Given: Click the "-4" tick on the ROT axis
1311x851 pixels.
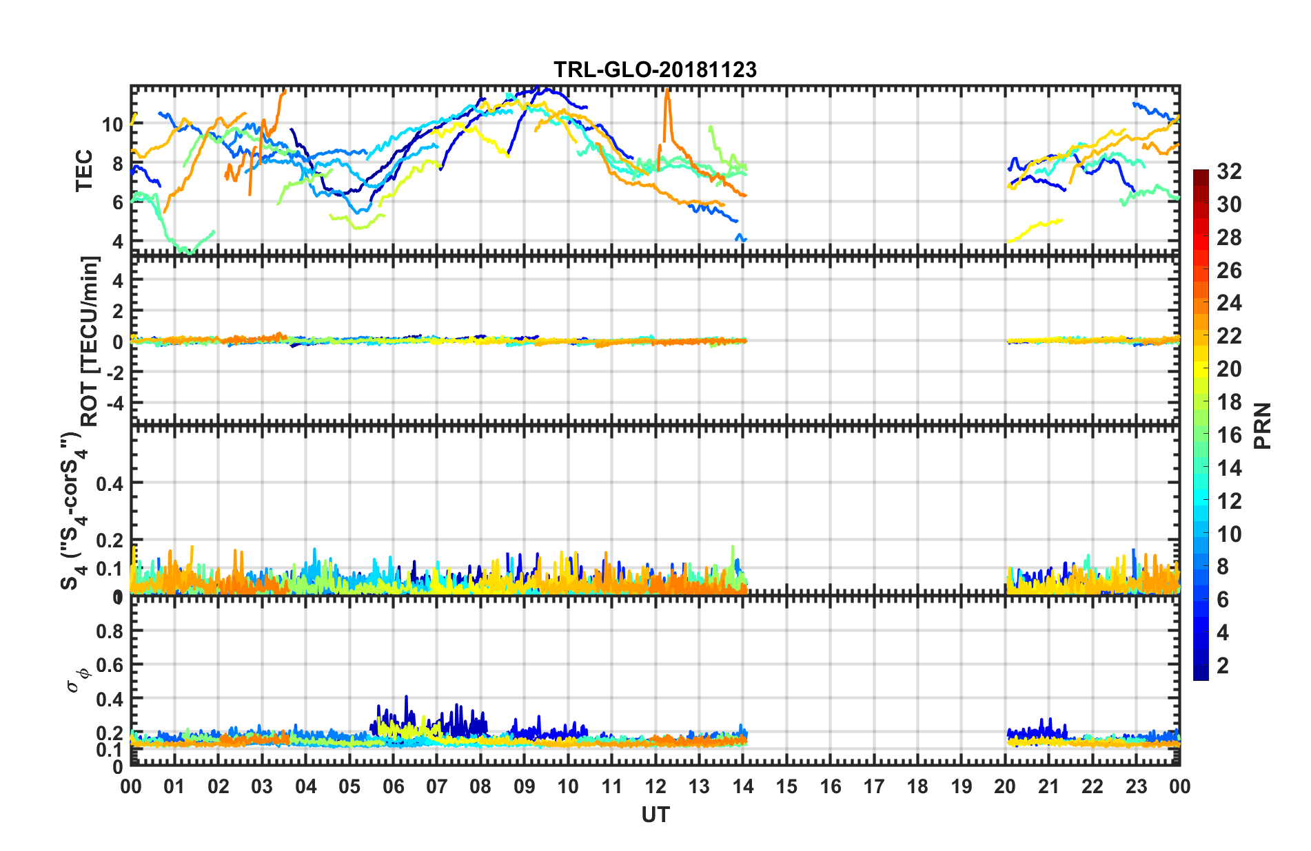Looking at the screenshot, I should pos(114,402).
